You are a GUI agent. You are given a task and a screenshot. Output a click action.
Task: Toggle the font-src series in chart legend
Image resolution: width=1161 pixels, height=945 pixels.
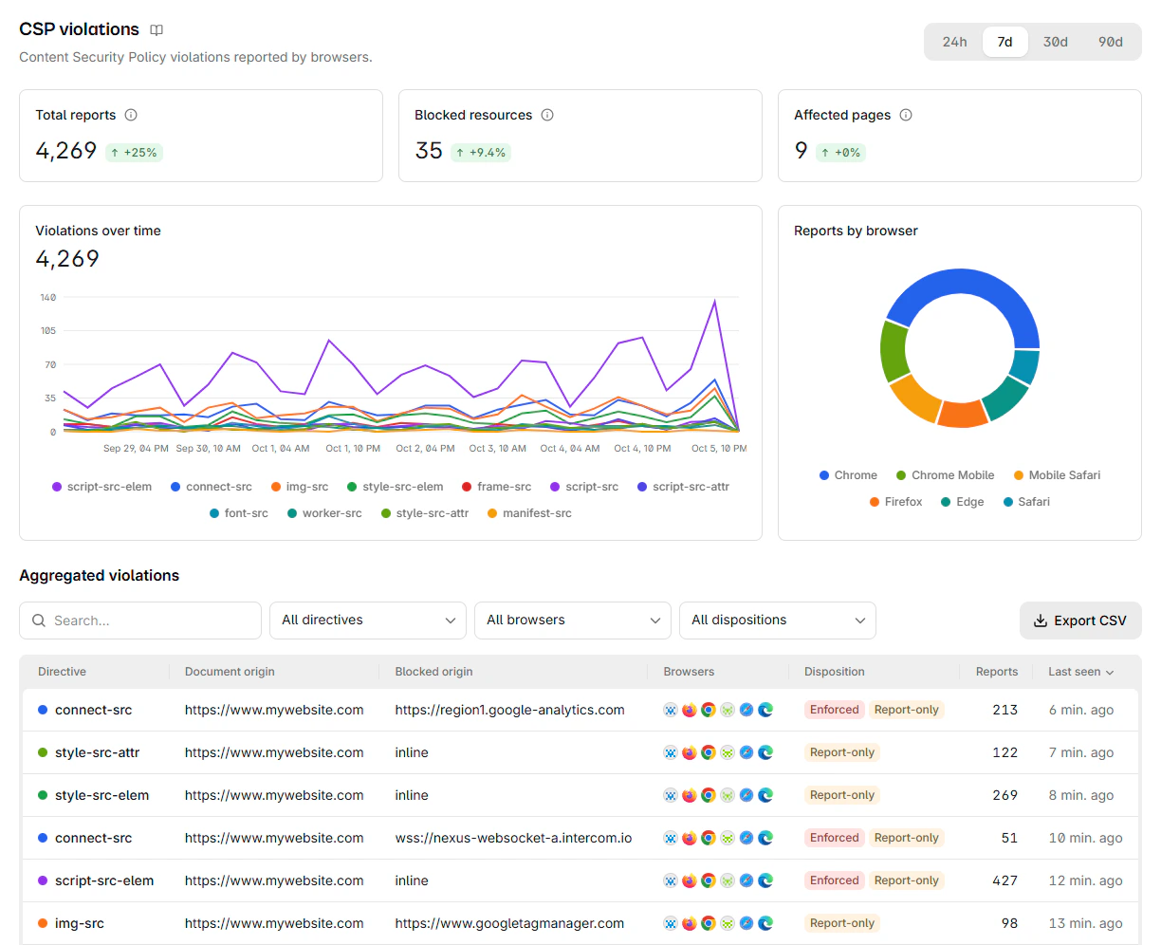(239, 513)
